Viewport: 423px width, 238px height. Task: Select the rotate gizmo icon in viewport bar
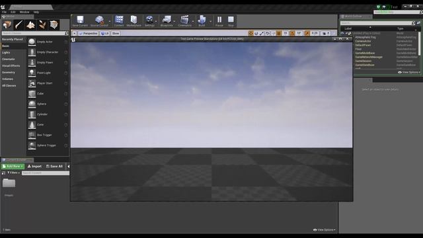(256, 34)
